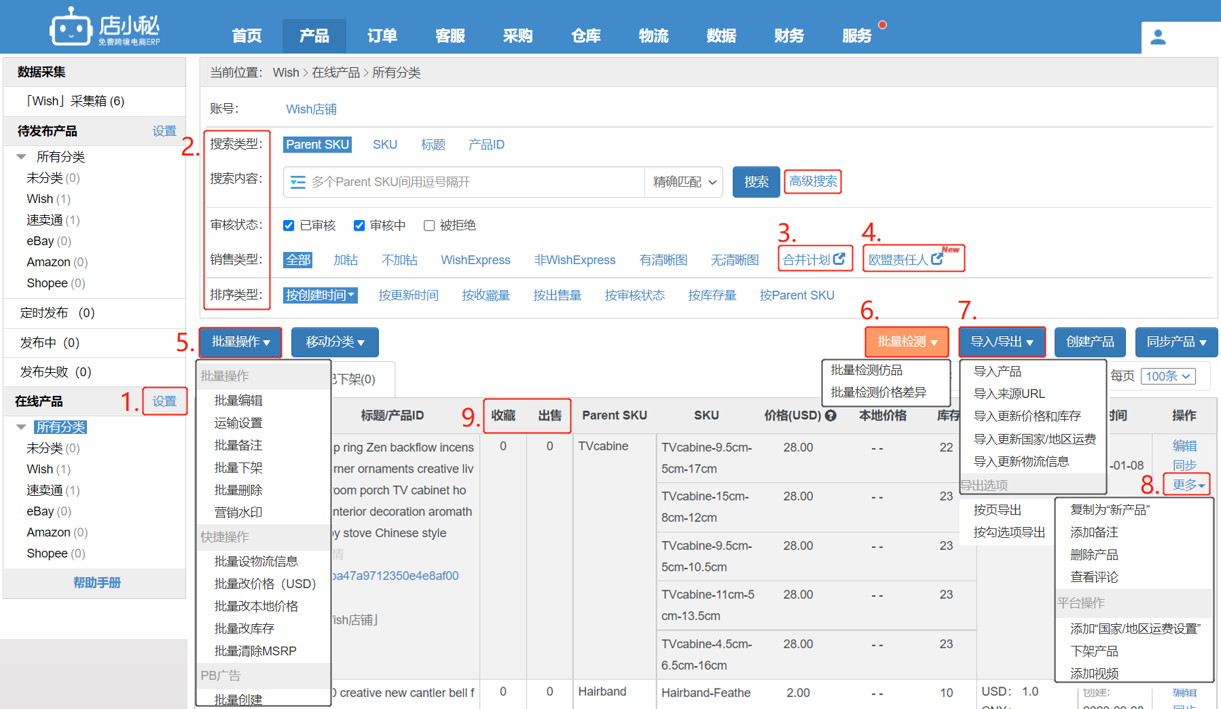
Task: Check the 已审核 checkbox
Action: click(x=289, y=225)
